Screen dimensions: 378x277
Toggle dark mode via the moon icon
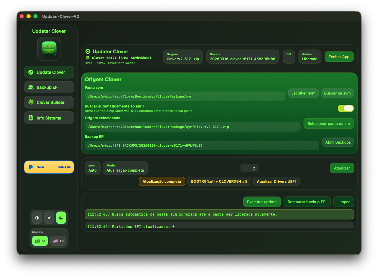[61, 218]
